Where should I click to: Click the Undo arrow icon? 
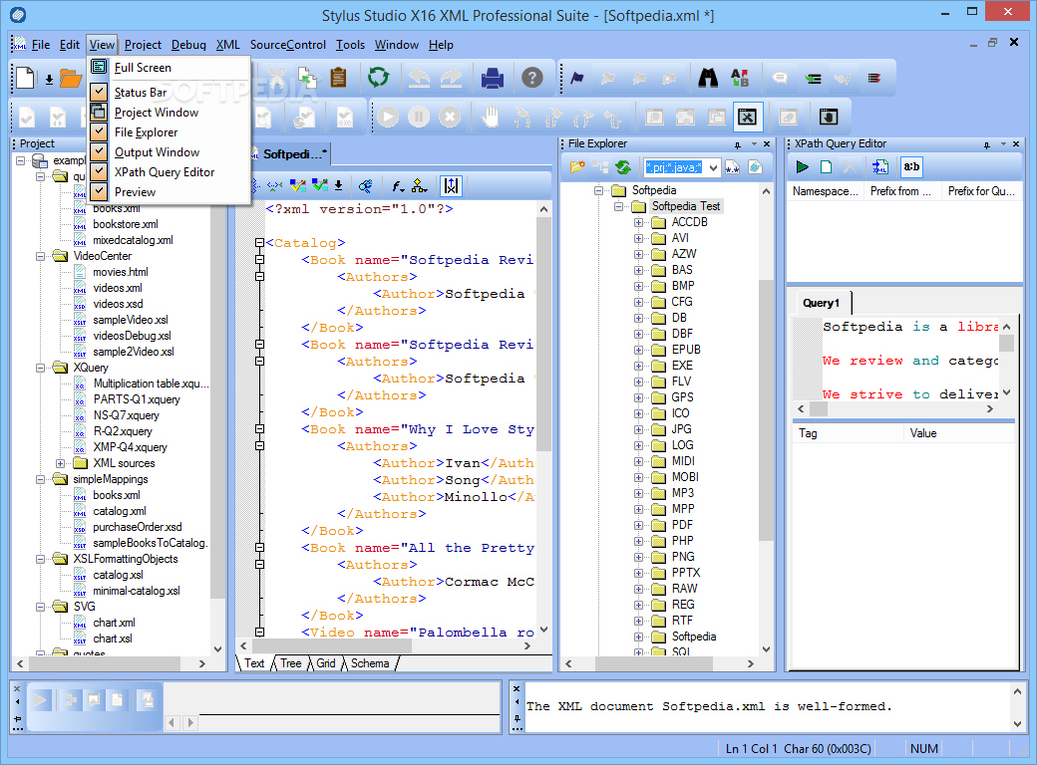click(x=419, y=78)
